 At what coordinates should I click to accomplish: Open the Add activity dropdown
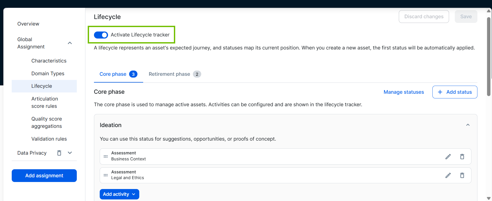tap(119, 194)
